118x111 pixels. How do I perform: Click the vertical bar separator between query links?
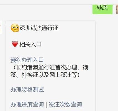point(46,104)
